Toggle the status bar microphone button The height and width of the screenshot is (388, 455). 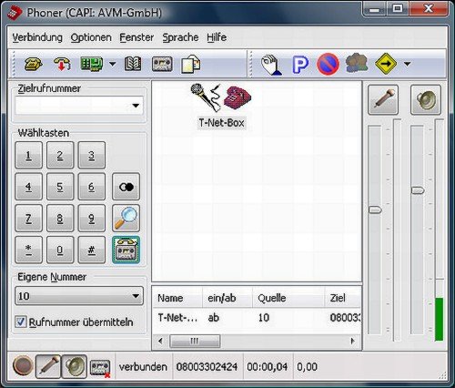pos(48,366)
